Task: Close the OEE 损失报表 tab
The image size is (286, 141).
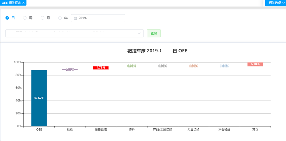Action: tap(23, 3)
